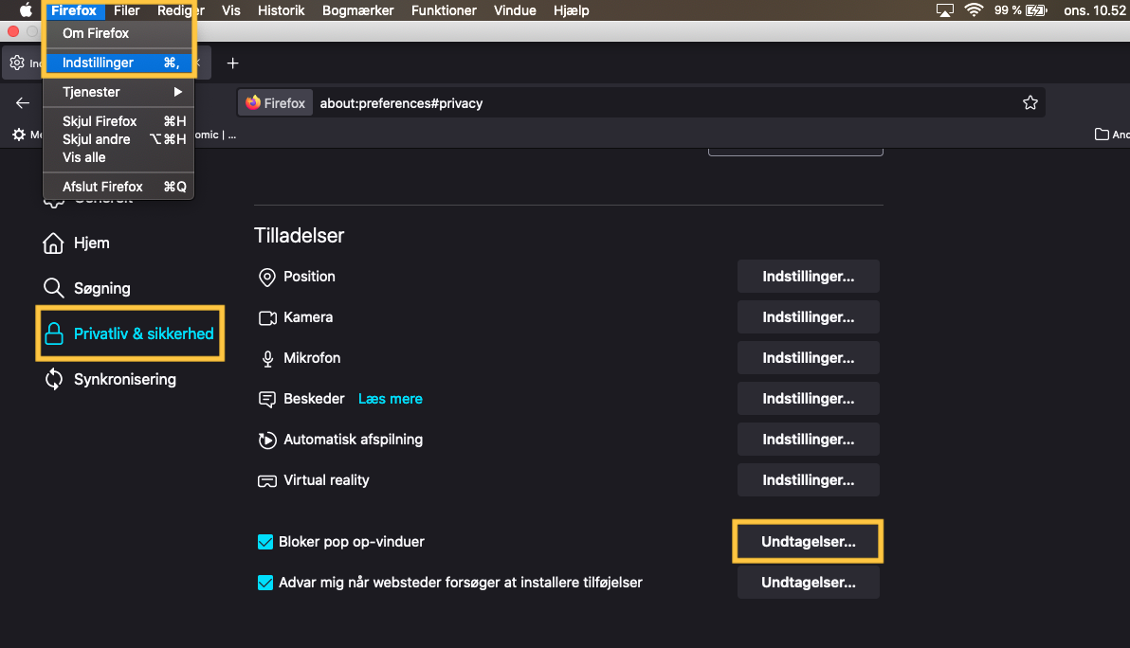1130x648 pixels.
Task: Follow the Læs mere link beside Beskeder
Action: coord(391,399)
